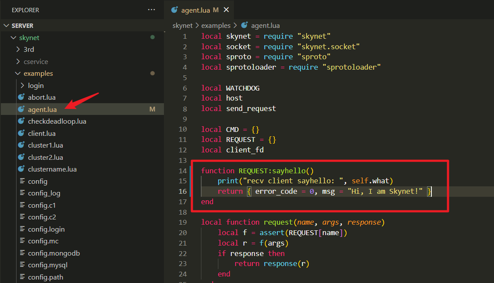The image size is (494, 283).
Task: Collapse the skynet folder
Action: (13, 38)
